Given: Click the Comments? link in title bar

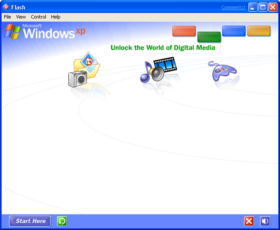Looking at the screenshot, I should click(233, 7).
